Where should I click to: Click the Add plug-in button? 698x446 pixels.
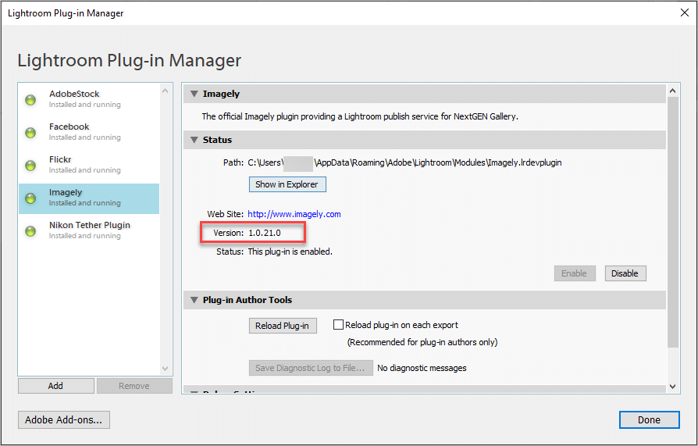pyautogui.click(x=55, y=386)
